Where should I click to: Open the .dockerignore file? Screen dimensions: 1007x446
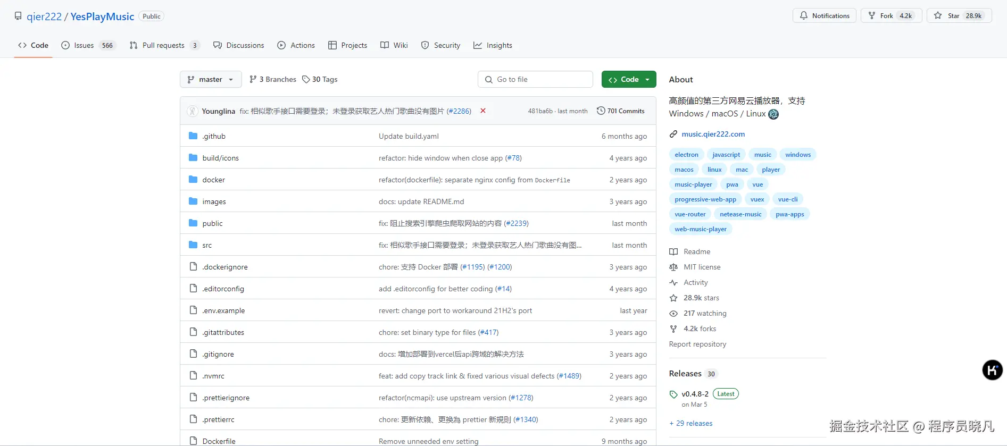[x=224, y=267]
